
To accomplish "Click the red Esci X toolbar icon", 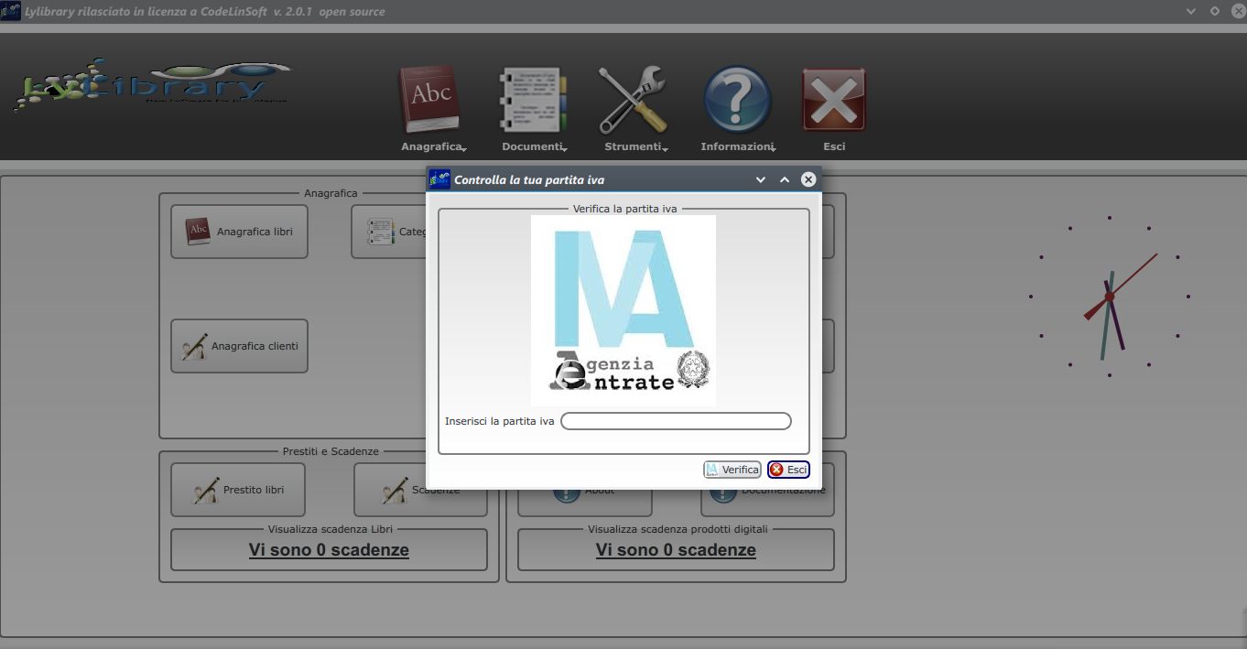I will [x=834, y=100].
